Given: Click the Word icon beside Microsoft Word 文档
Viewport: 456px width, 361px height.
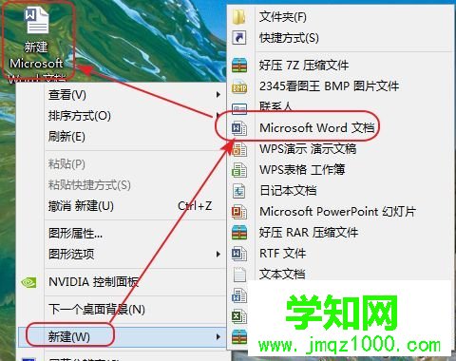Looking at the screenshot, I should click(239, 128).
